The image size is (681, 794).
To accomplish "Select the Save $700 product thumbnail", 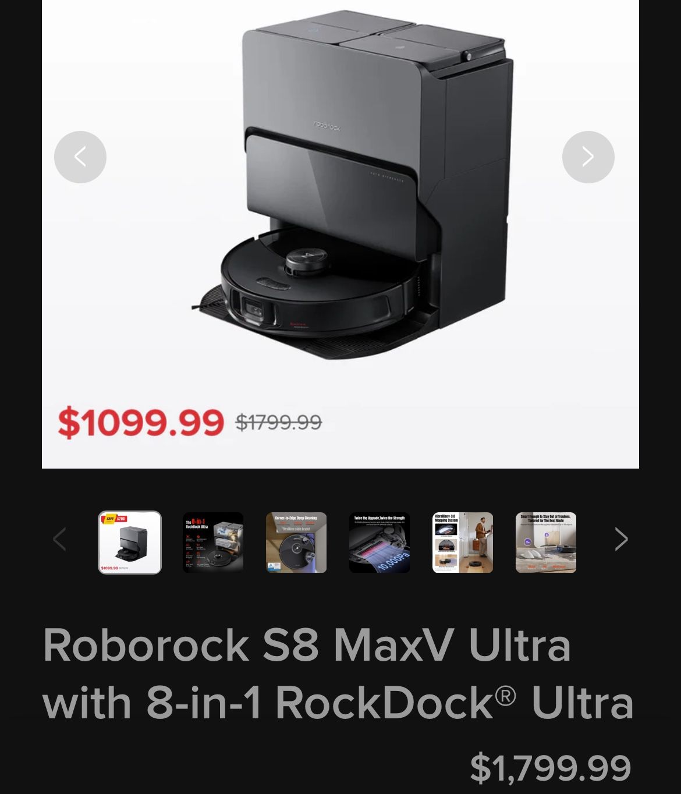I will tap(130, 543).
